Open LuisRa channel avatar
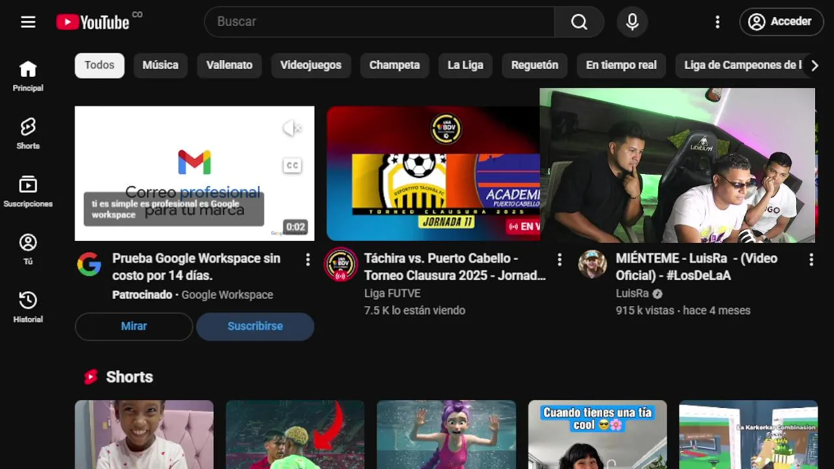The width and height of the screenshot is (834, 469). pos(592,264)
